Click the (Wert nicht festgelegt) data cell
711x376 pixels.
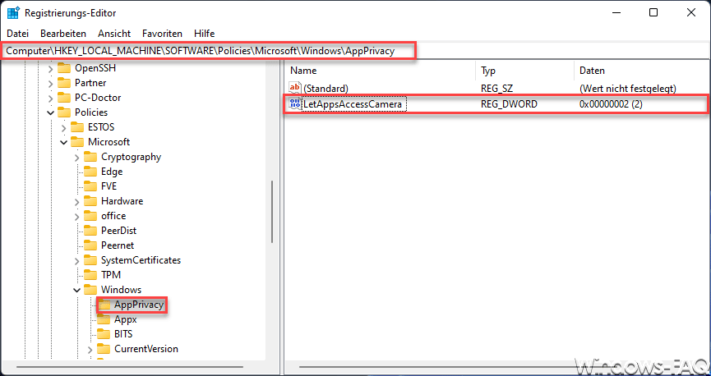click(x=628, y=89)
